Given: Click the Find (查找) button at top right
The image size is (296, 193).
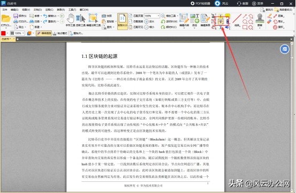Looking at the screenshot, I should (x=267, y=10).
